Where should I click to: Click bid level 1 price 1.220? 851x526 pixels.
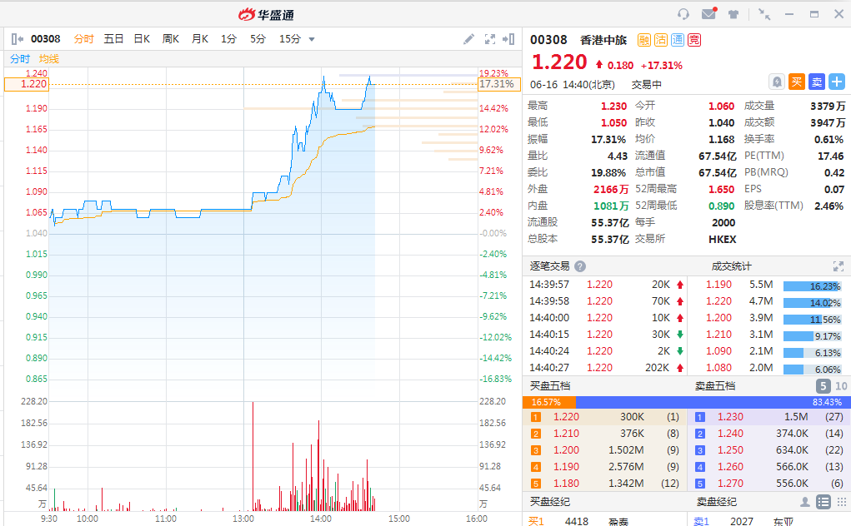coord(566,417)
